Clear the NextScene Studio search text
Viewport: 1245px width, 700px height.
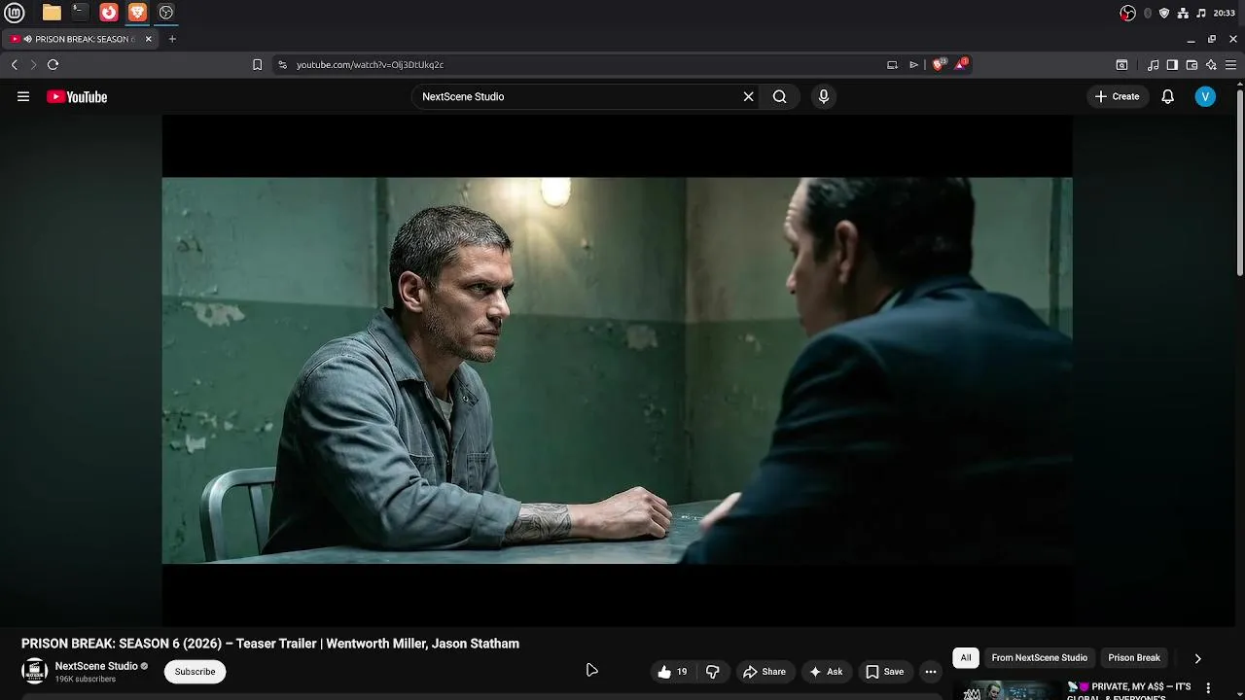(x=748, y=96)
